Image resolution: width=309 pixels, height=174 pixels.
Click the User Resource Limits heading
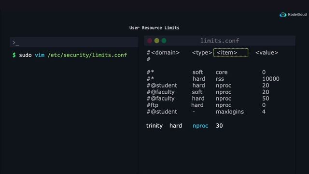pyautogui.click(x=154, y=28)
